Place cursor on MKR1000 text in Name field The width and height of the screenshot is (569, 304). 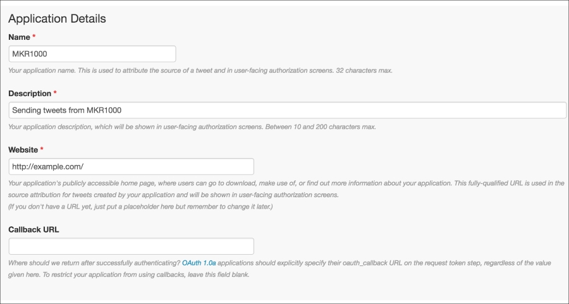30,54
